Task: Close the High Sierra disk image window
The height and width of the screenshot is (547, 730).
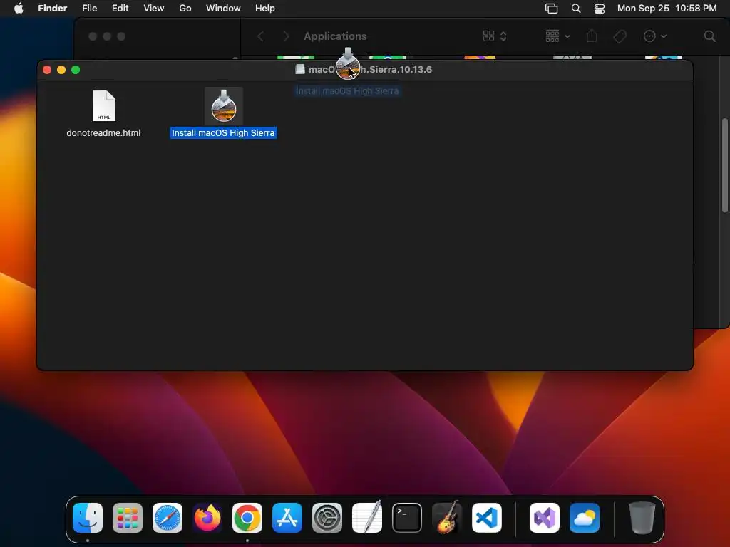Action: [x=47, y=70]
